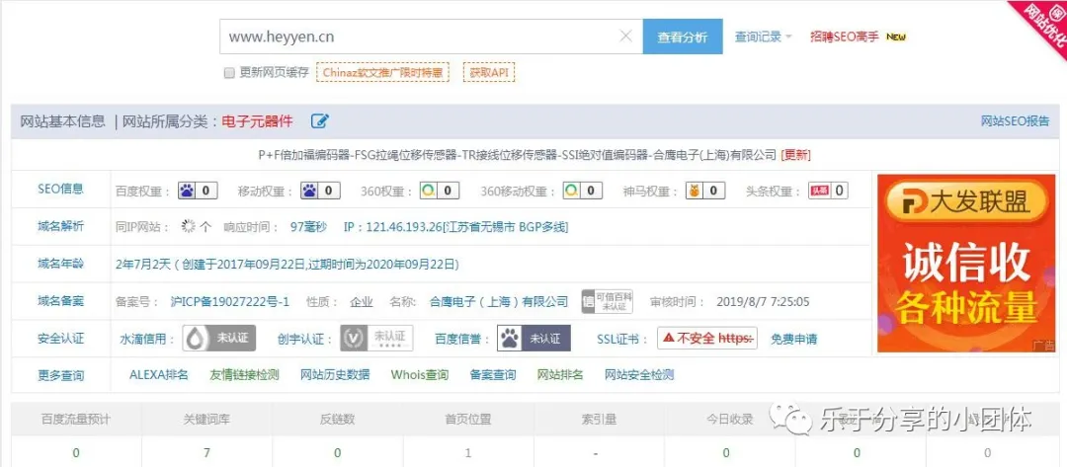Click the company name 合鹰电子（上海）有限公司

499,301
